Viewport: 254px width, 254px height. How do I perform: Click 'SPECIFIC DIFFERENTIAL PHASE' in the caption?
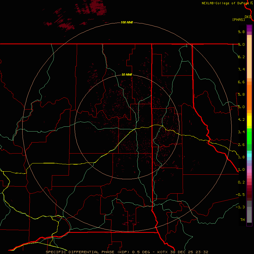tap(80, 252)
